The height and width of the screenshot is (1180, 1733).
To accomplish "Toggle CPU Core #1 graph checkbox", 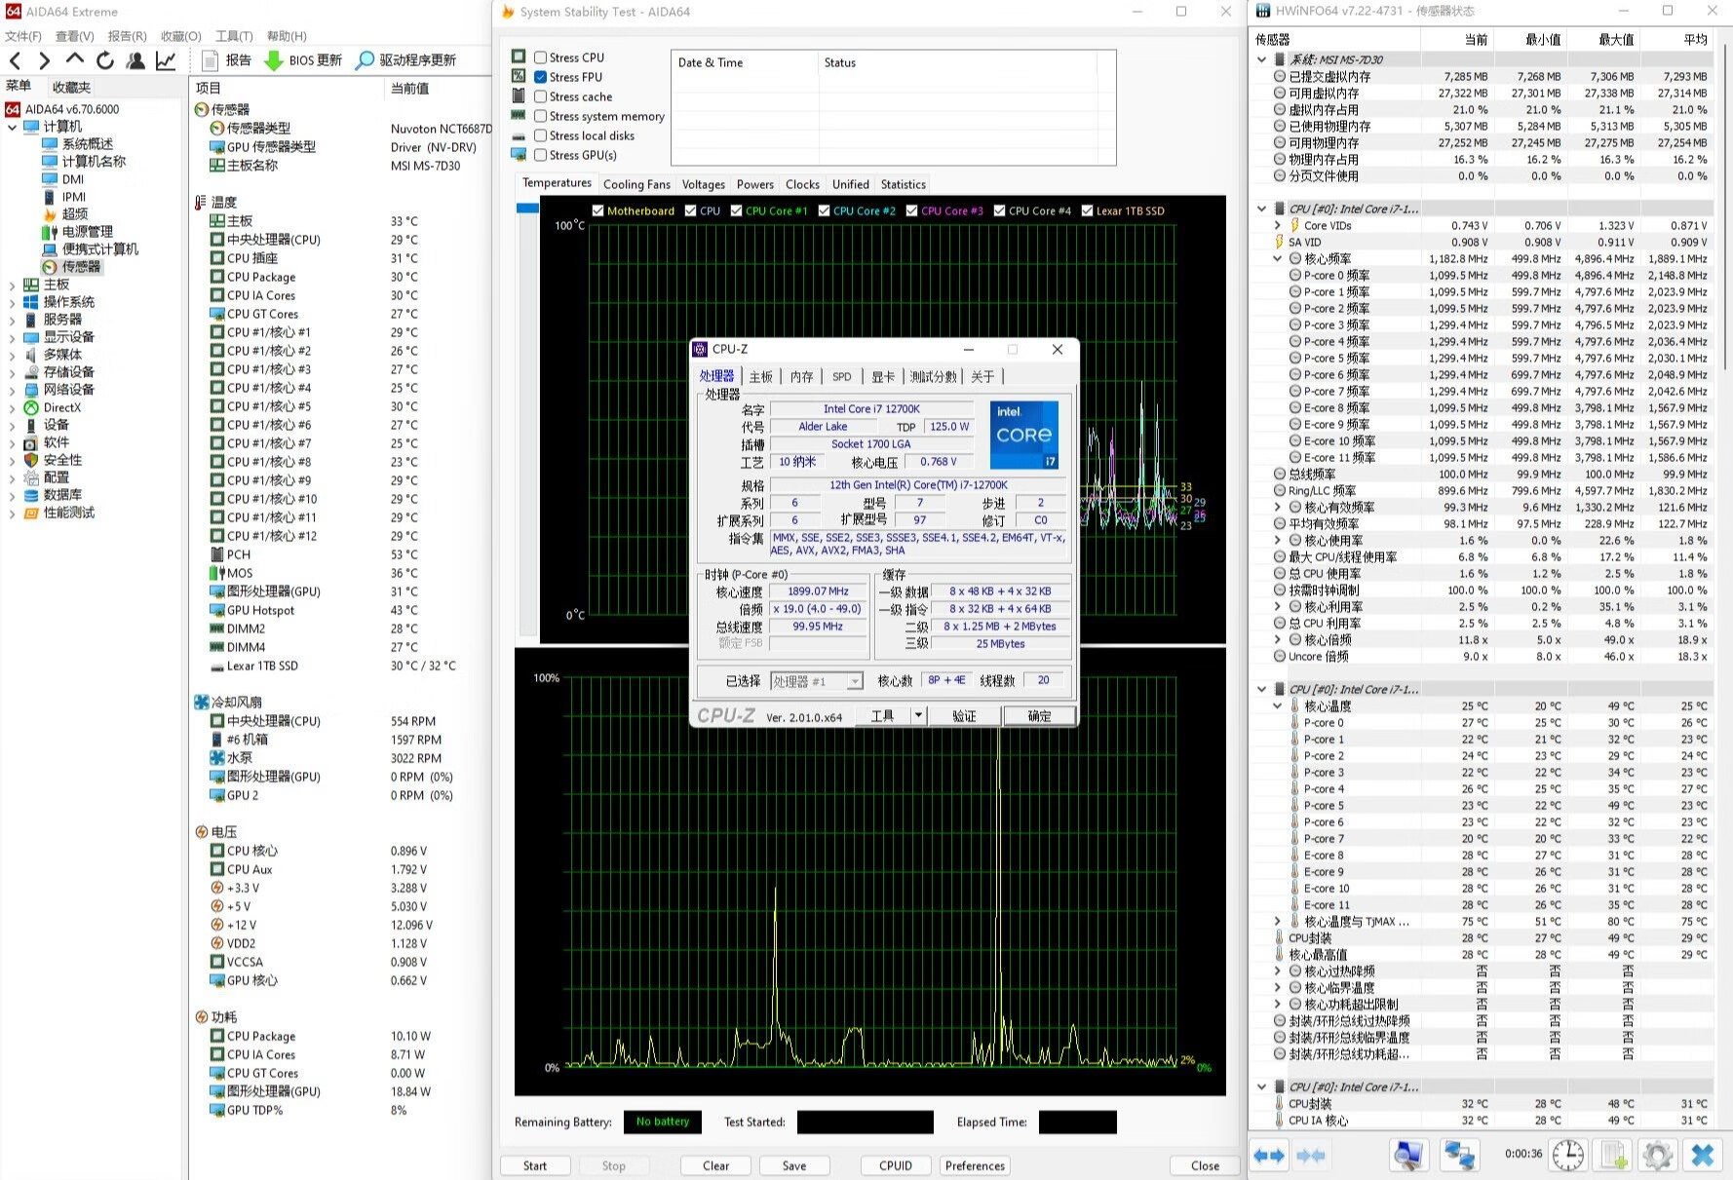I will click(737, 210).
